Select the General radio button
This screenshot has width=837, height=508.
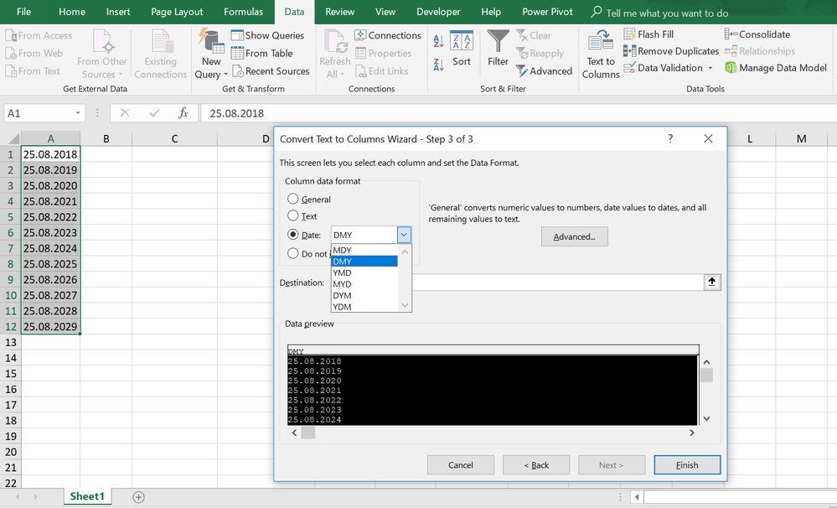point(293,200)
